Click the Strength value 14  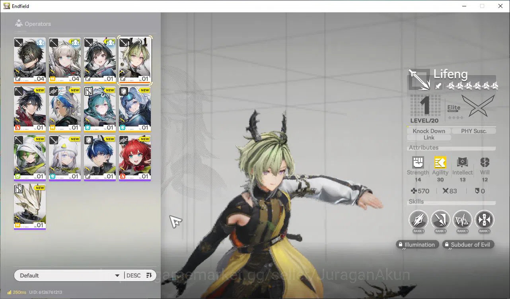point(418,180)
